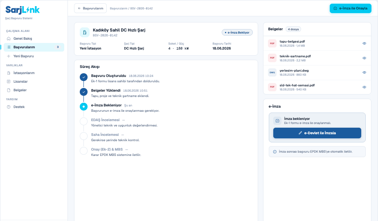Approve with e-İmza ile Onayla button

coord(351,9)
